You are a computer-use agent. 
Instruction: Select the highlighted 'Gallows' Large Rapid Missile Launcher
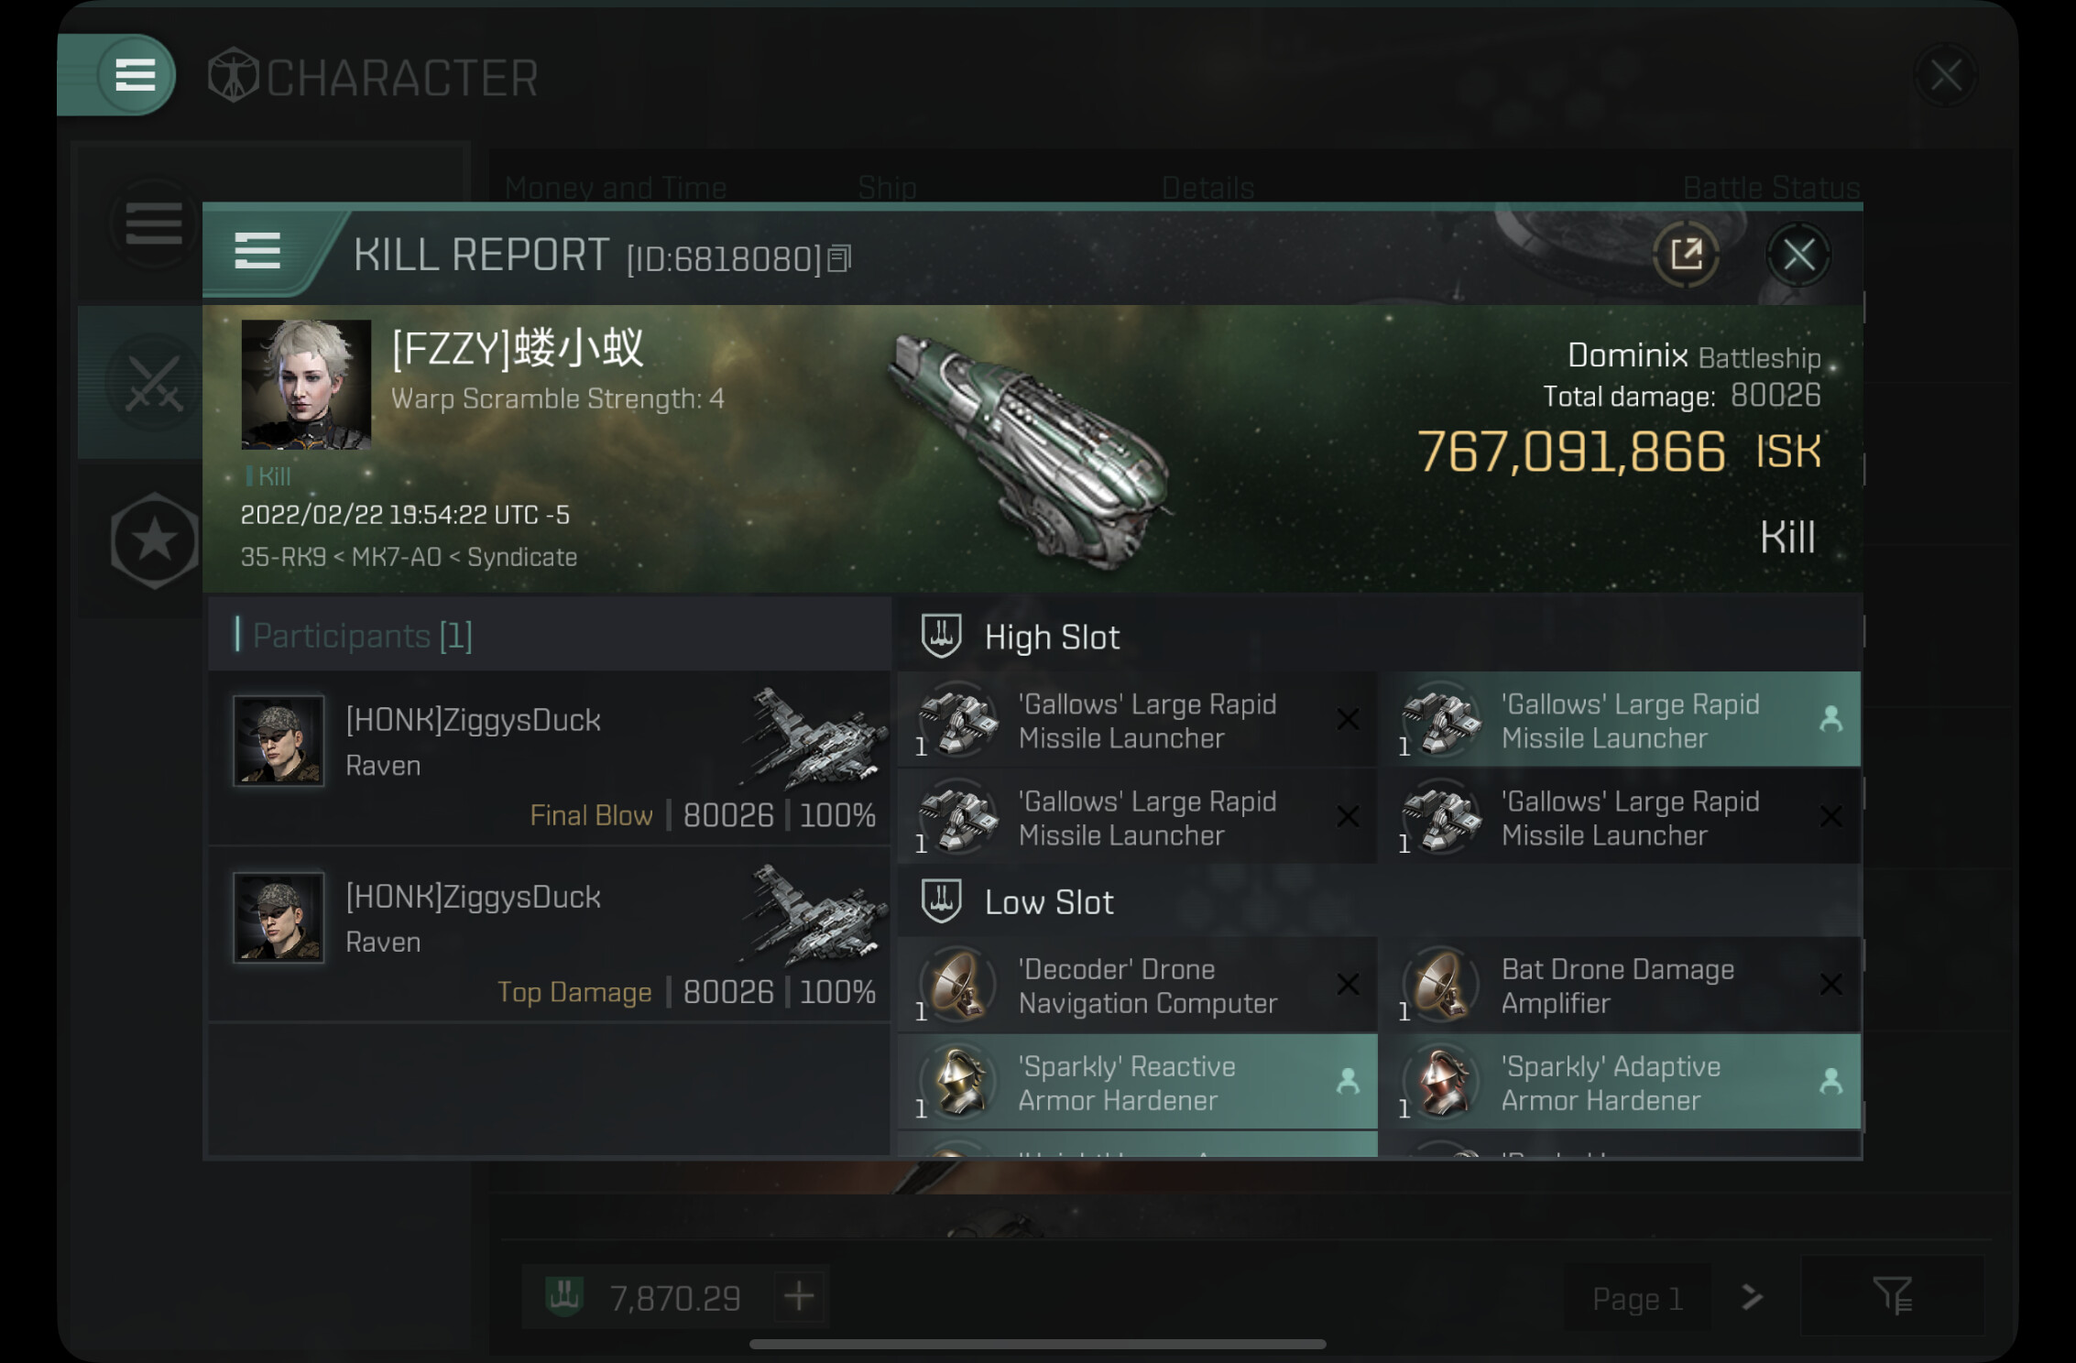1620,720
